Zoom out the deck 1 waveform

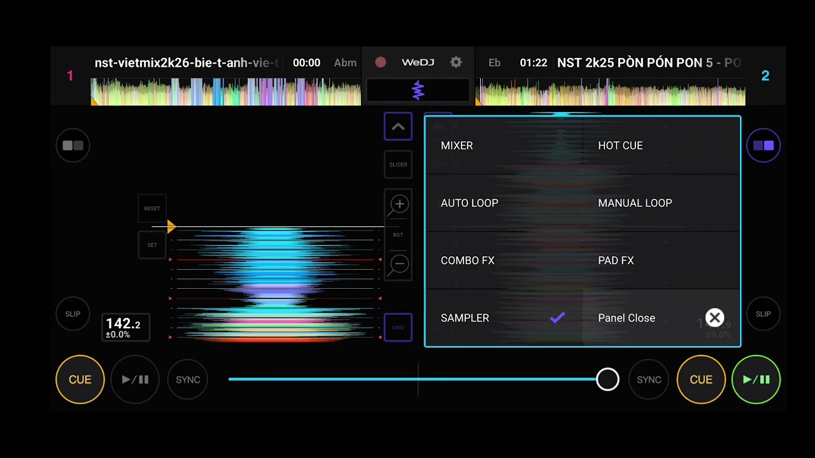(x=399, y=263)
